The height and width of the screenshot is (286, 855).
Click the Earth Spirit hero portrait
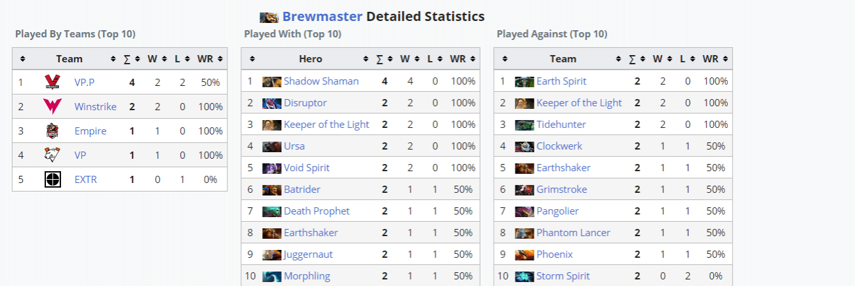[x=525, y=81]
